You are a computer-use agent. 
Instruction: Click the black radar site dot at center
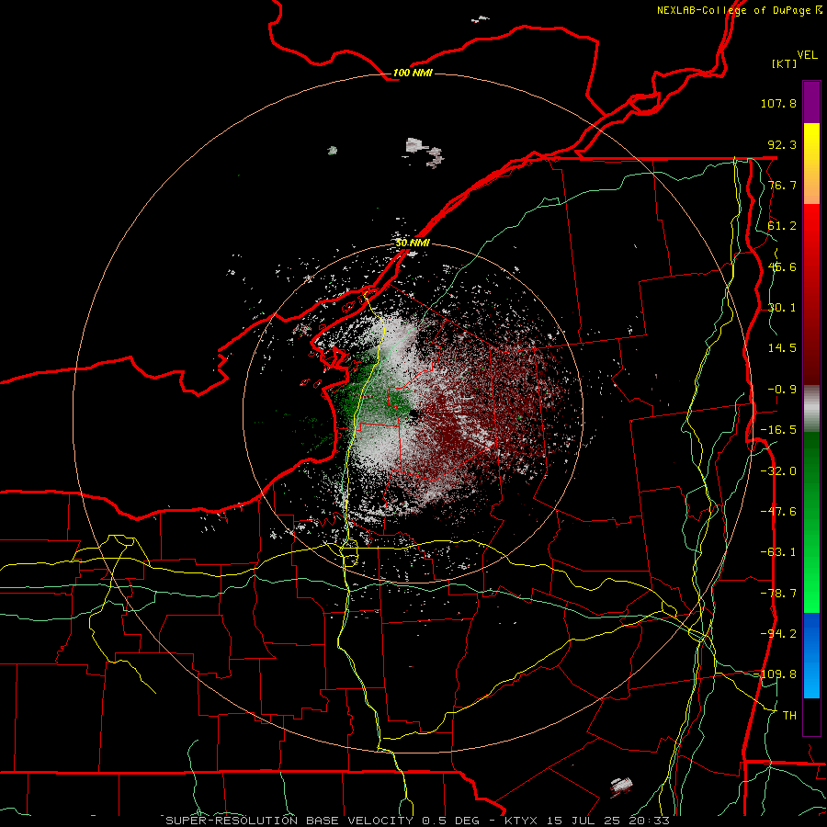(x=414, y=415)
